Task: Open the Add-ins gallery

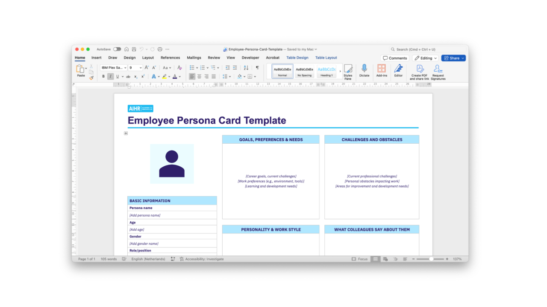Action: coord(382,71)
